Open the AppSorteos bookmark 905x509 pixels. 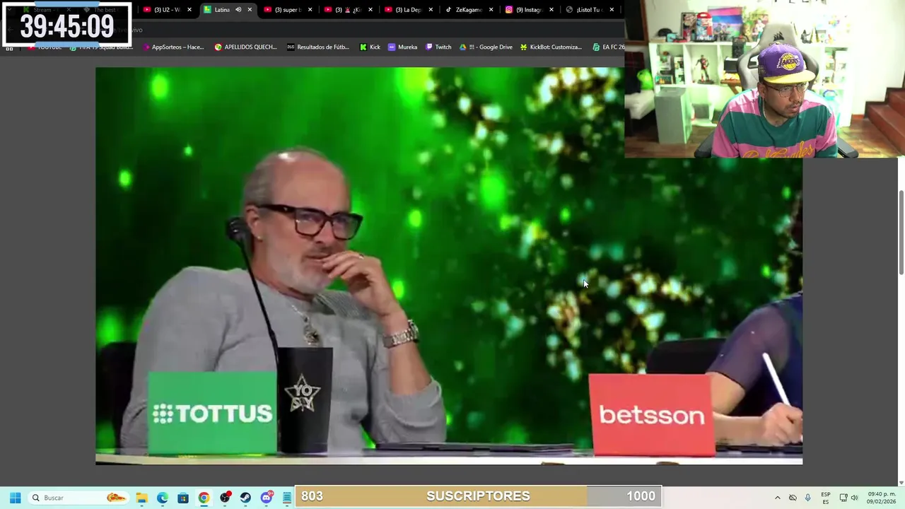pyautogui.click(x=173, y=47)
